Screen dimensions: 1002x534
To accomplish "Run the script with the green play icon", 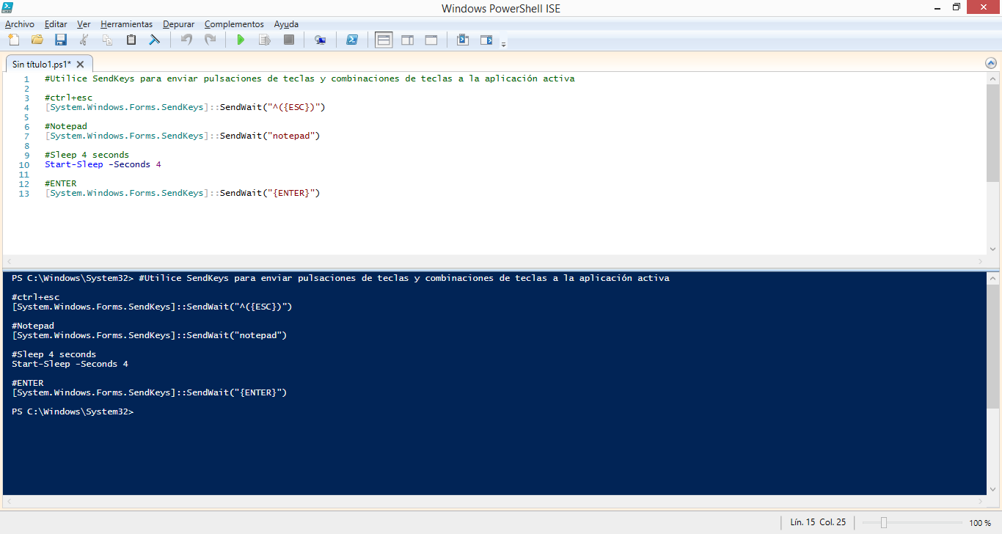I will (x=241, y=40).
